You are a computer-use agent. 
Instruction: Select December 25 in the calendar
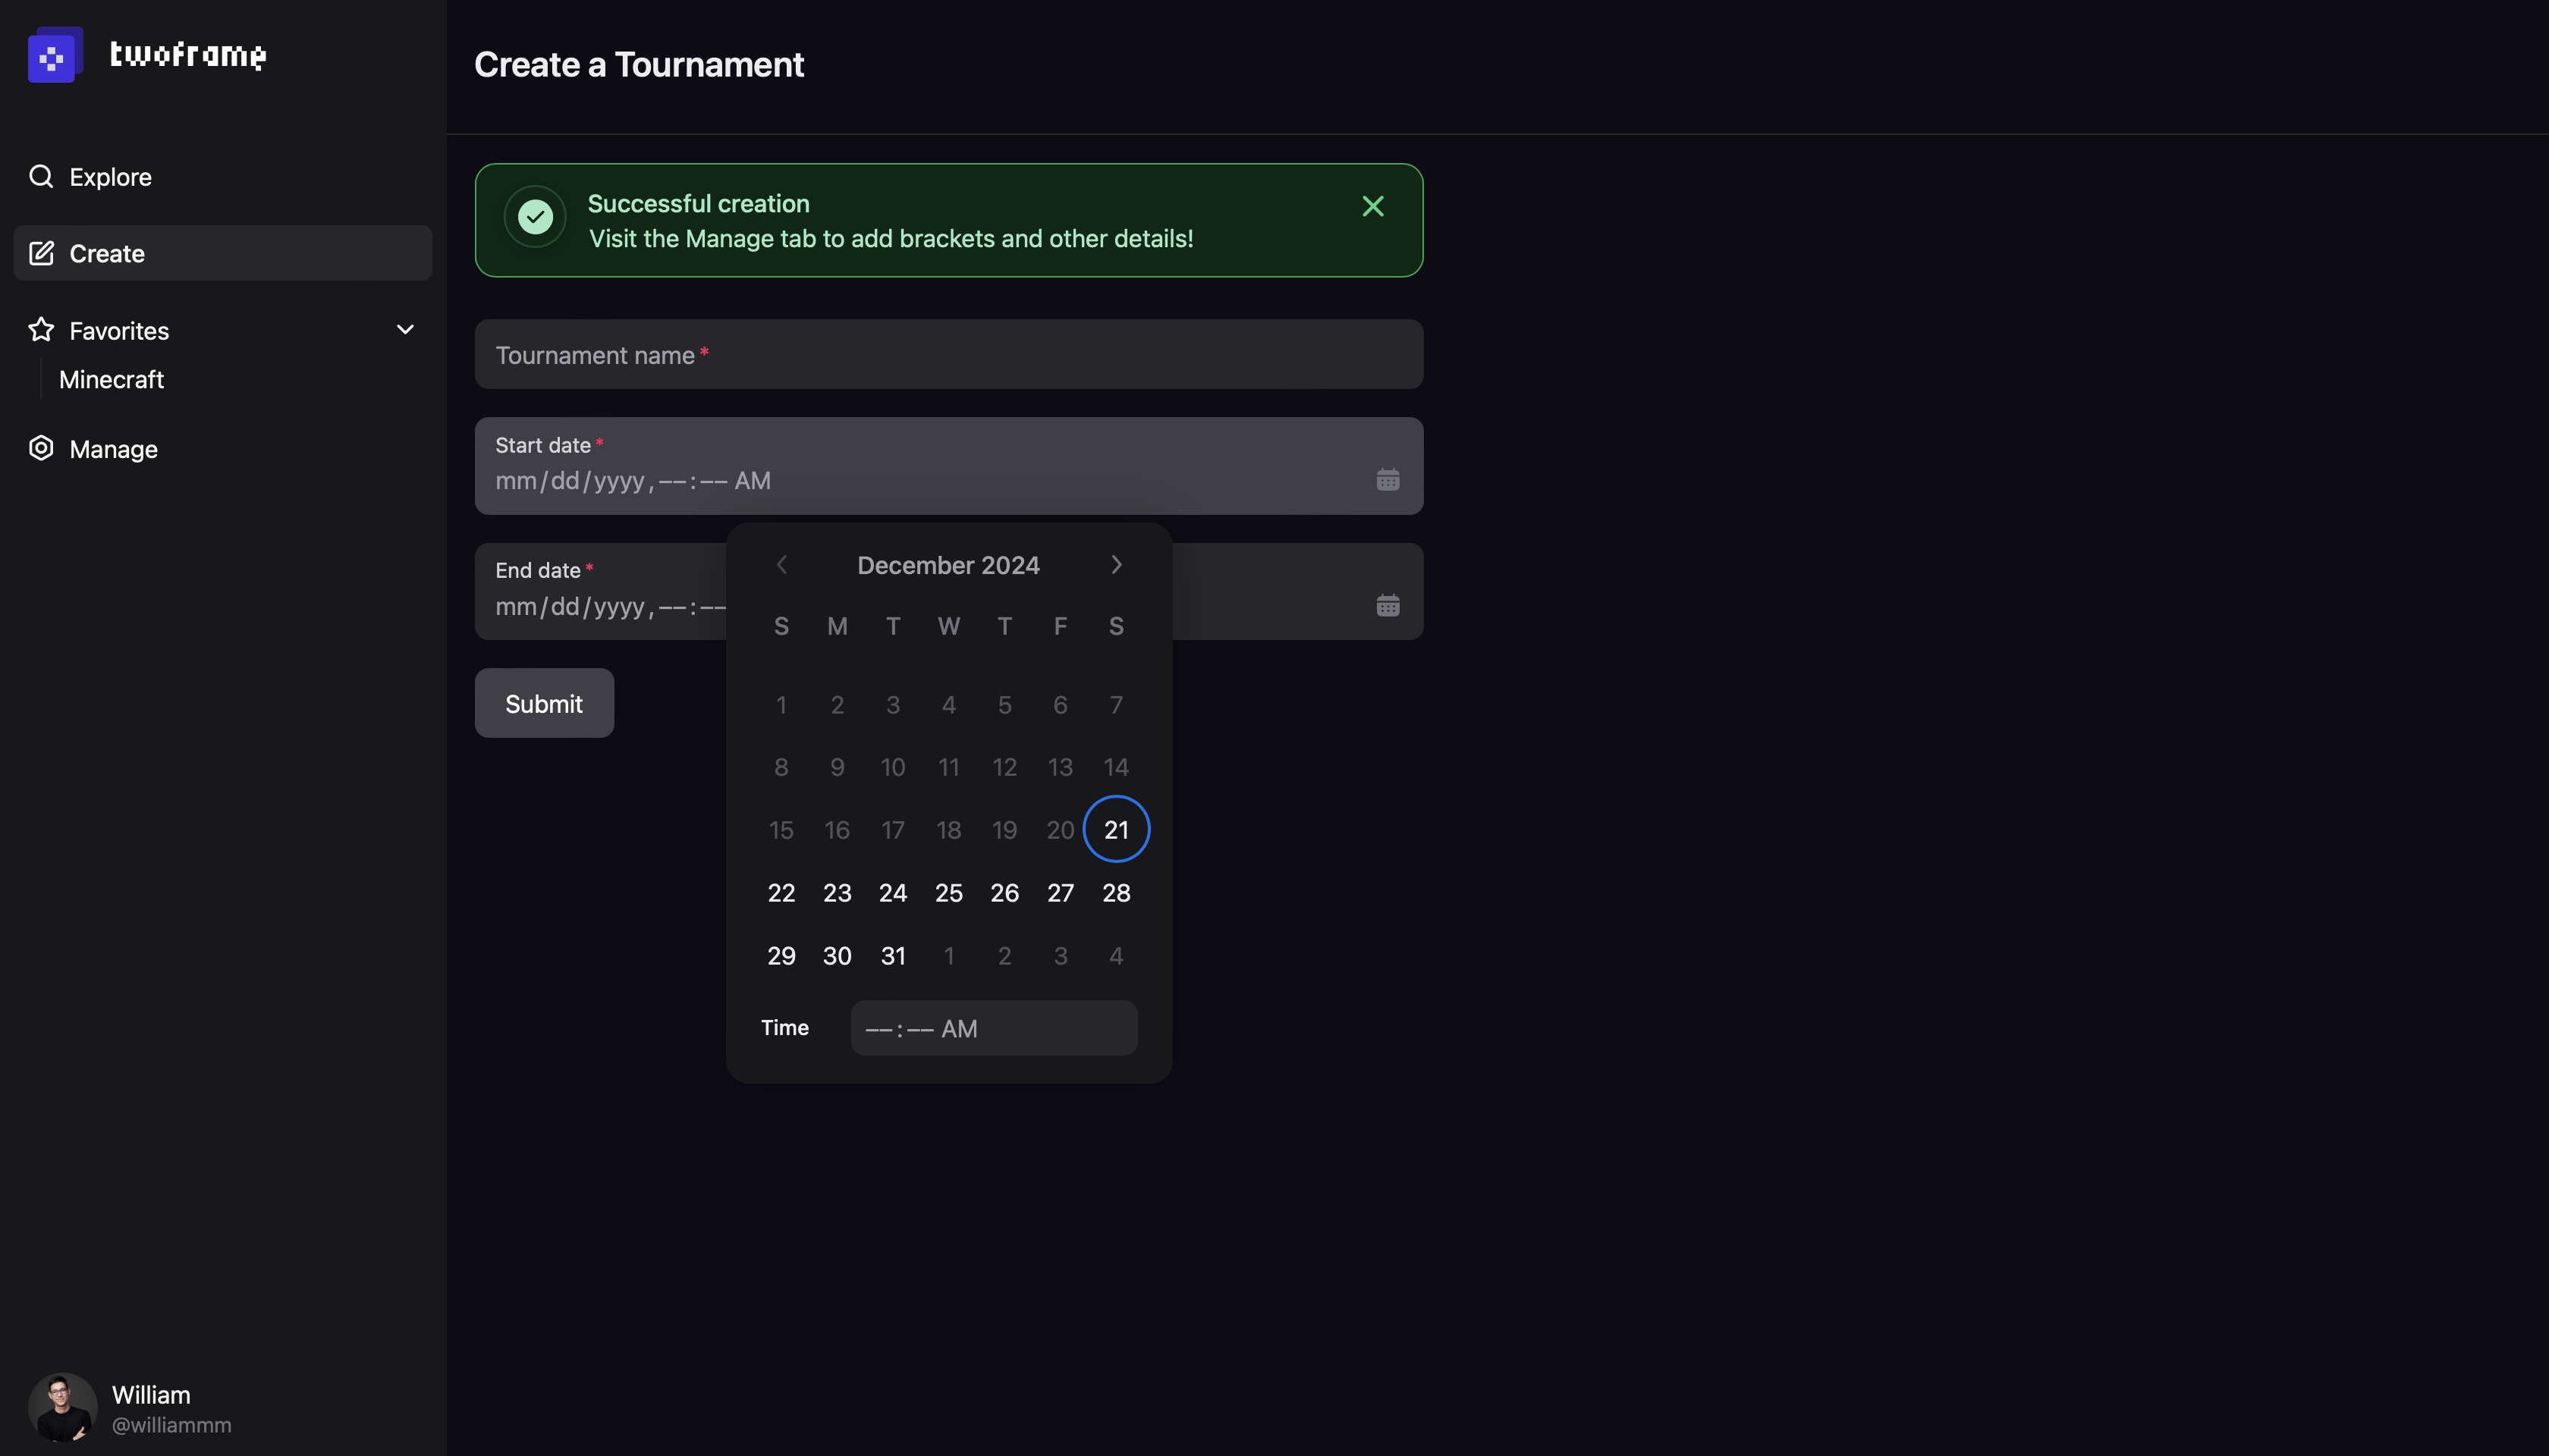pyautogui.click(x=948, y=893)
